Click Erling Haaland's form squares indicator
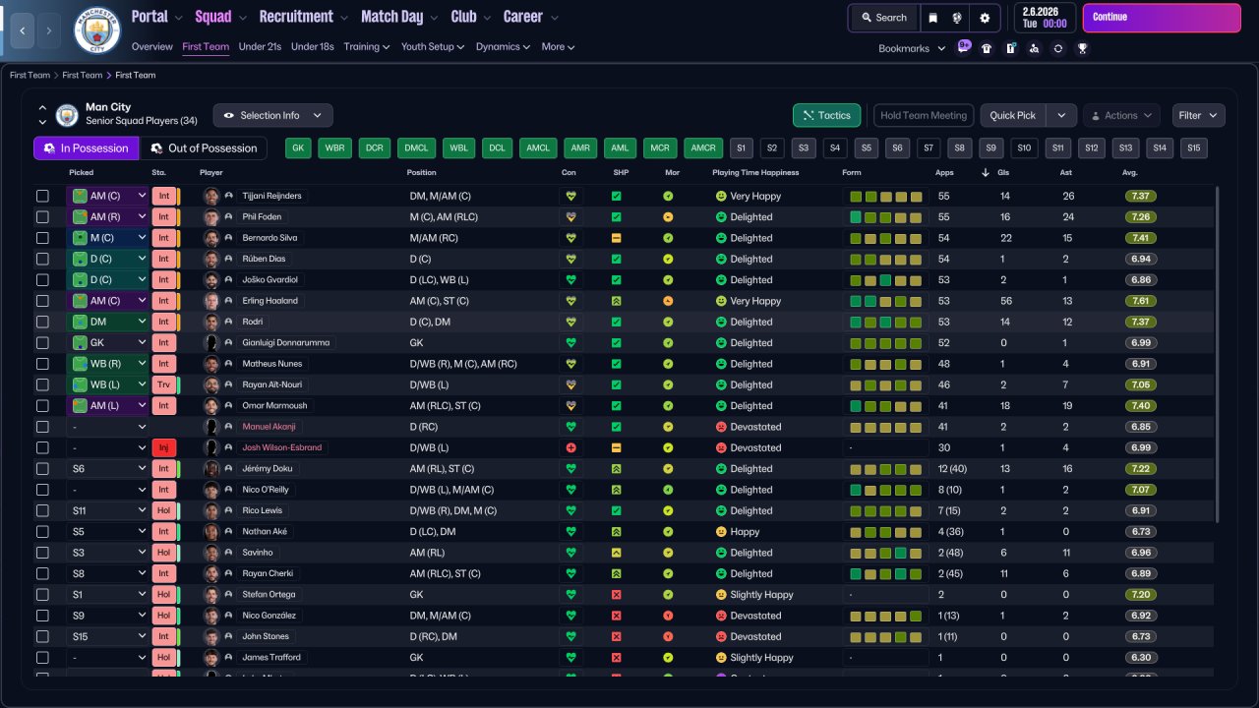This screenshot has width=1259, height=708. pos(886,301)
